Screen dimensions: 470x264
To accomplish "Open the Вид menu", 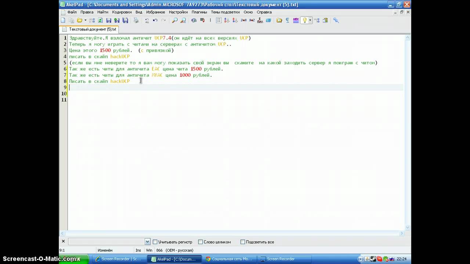I will point(139,12).
